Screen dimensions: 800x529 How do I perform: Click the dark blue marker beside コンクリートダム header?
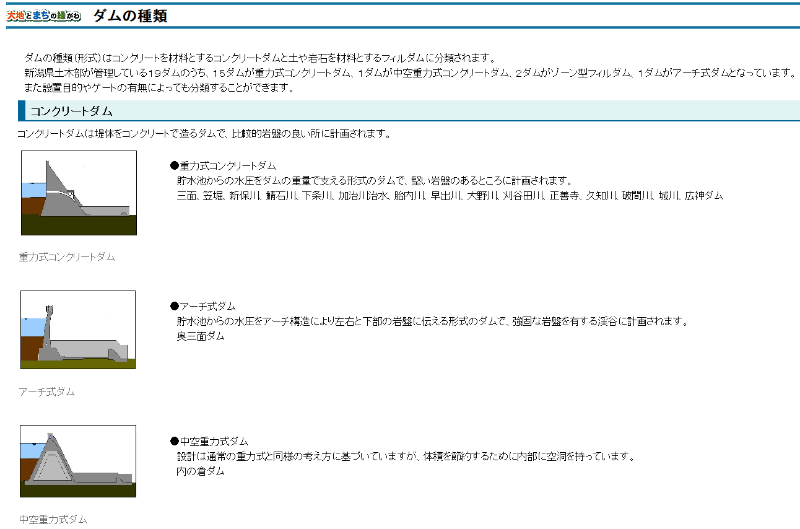22,111
